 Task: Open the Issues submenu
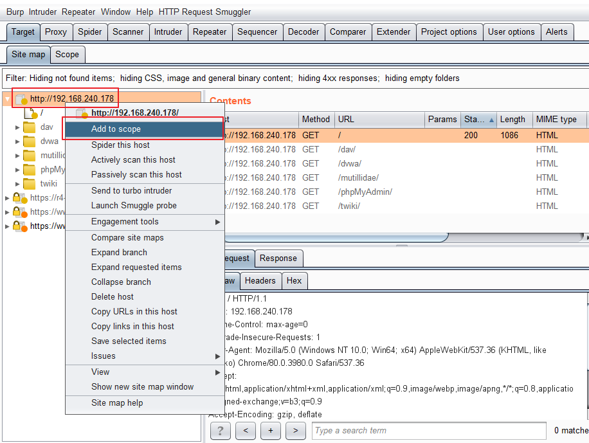[145, 356]
